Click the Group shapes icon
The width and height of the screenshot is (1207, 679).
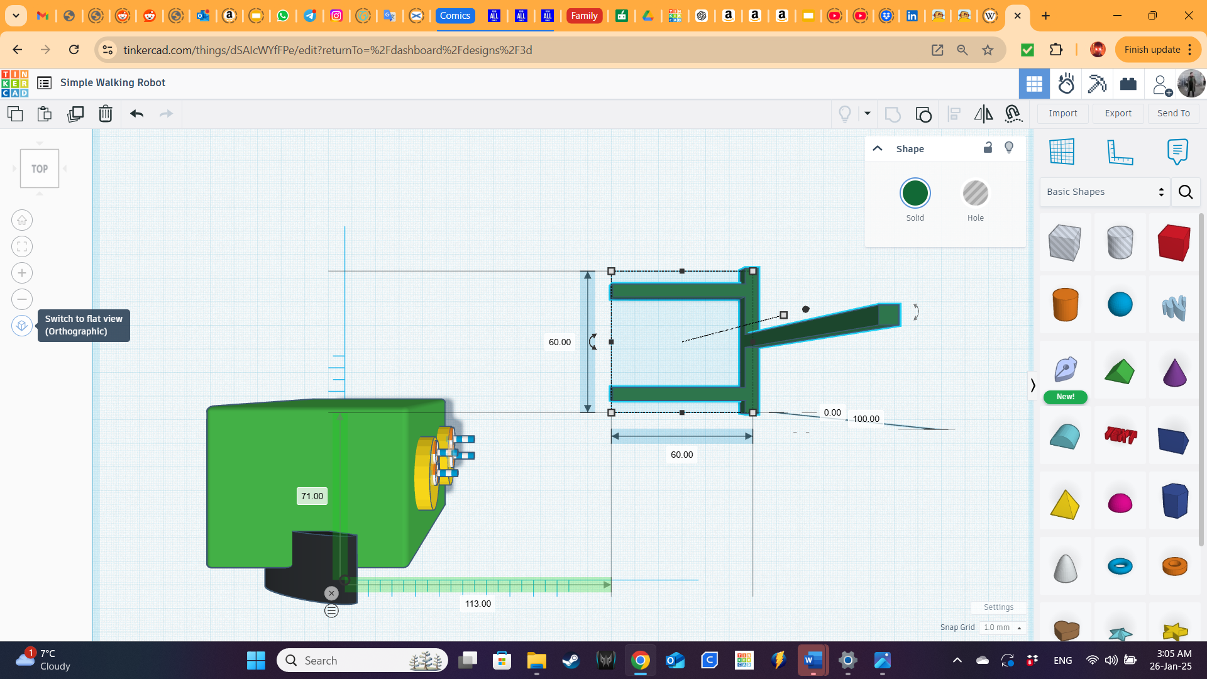[x=923, y=114]
